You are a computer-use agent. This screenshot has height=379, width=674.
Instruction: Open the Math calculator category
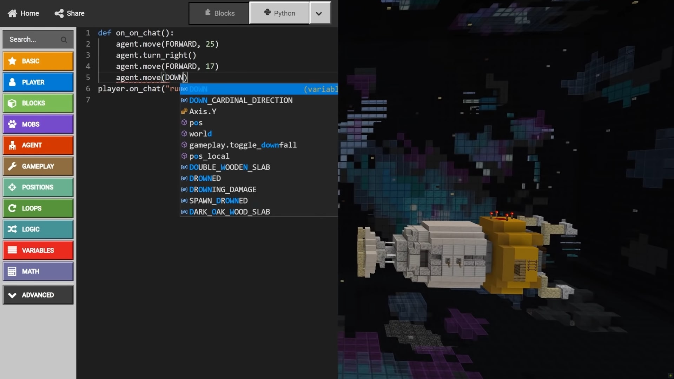click(x=38, y=271)
